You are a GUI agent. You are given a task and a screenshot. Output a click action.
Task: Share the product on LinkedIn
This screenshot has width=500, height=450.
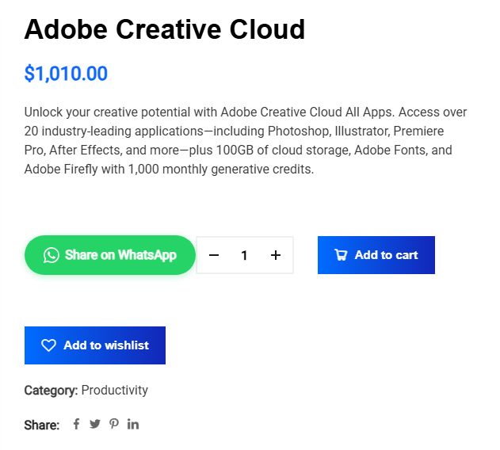point(133,424)
